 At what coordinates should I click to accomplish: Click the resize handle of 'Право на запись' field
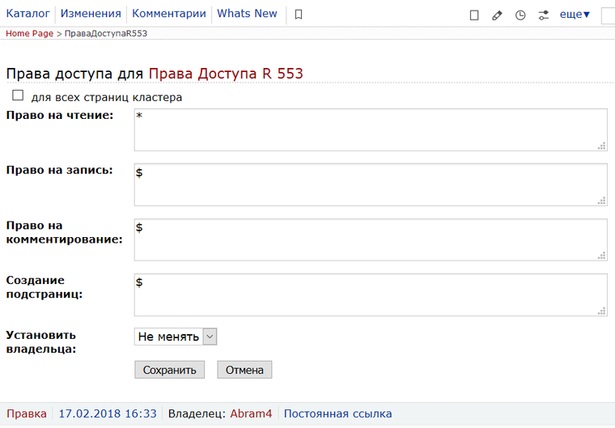tap(602, 201)
